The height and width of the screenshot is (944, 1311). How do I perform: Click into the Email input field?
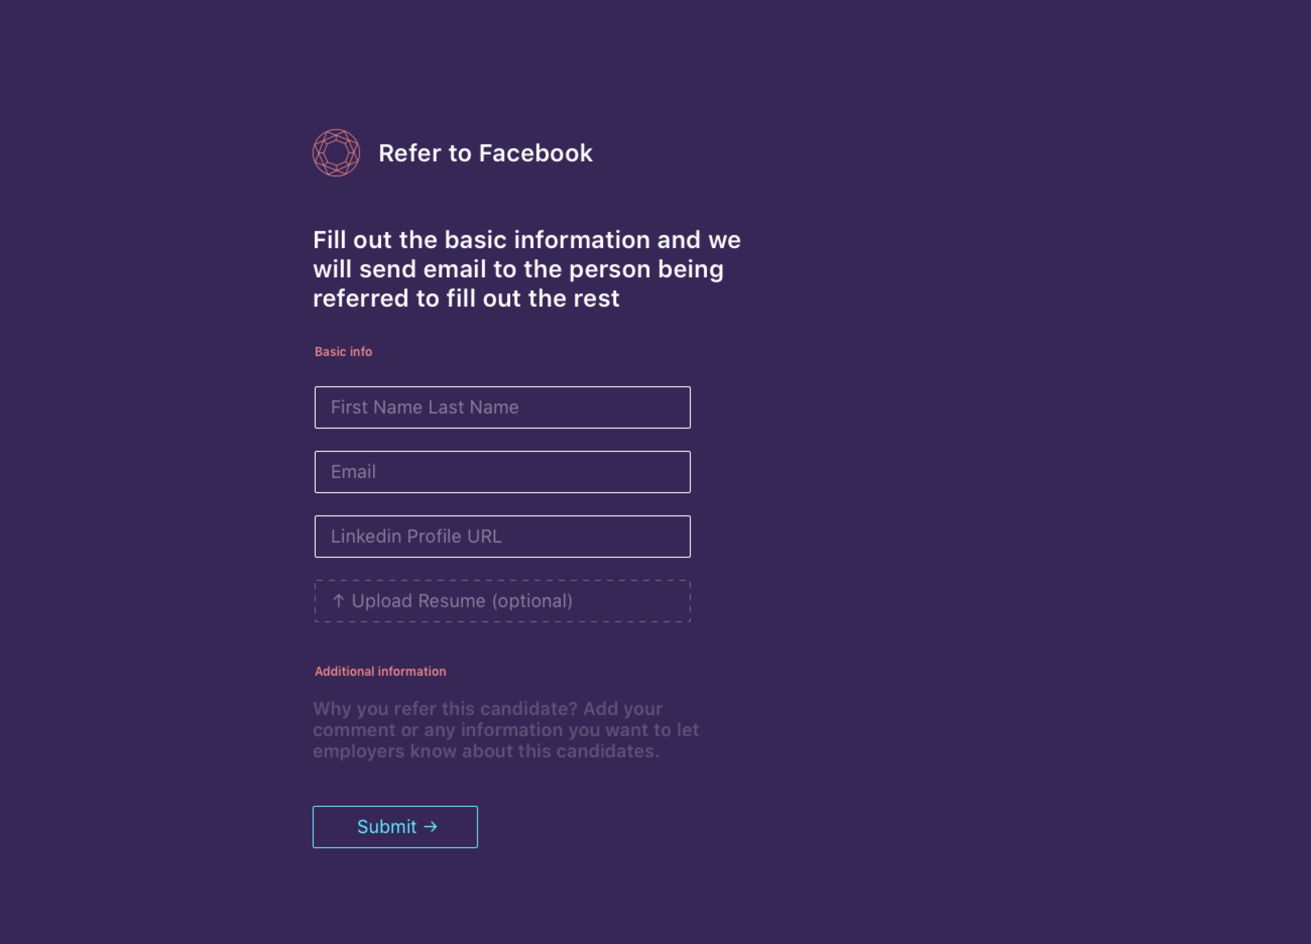point(502,471)
